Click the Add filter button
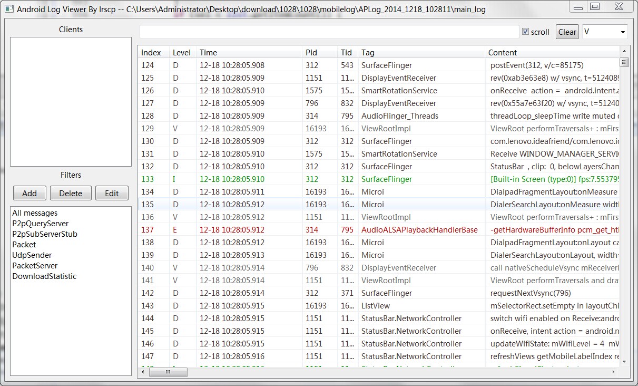This screenshot has height=386, width=638. click(x=30, y=193)
